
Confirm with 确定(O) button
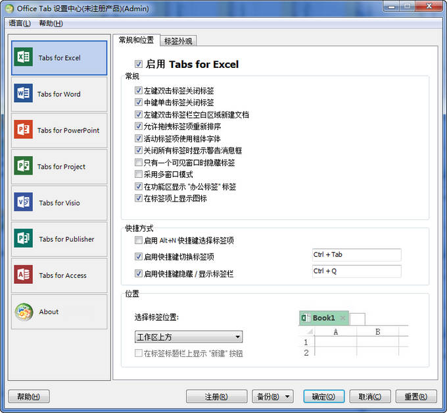pos(324,397)
